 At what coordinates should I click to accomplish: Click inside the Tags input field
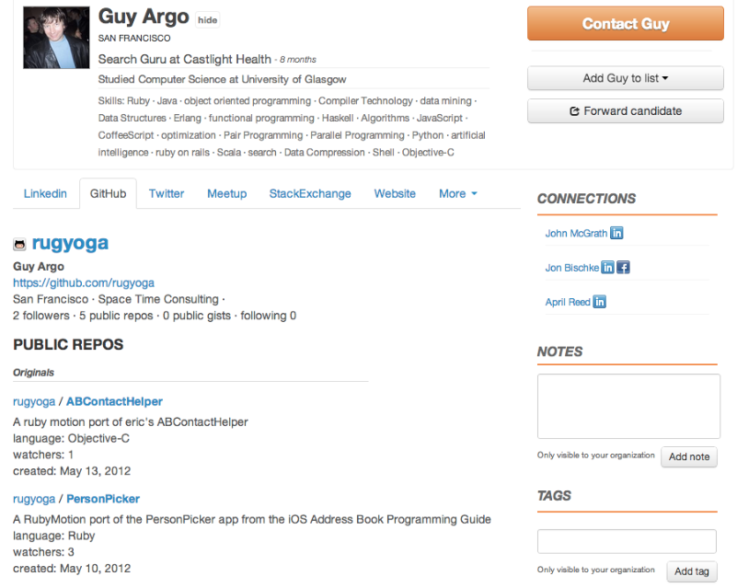[x=627, y=541]
